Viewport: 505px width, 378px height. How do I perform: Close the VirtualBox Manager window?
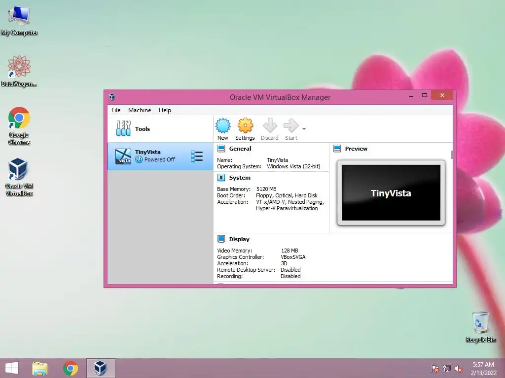442,95
